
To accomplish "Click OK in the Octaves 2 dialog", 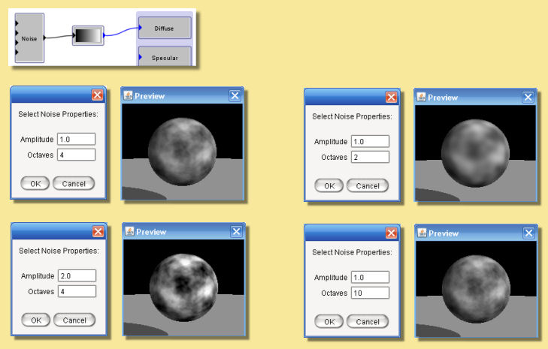I will click(328, 185).
